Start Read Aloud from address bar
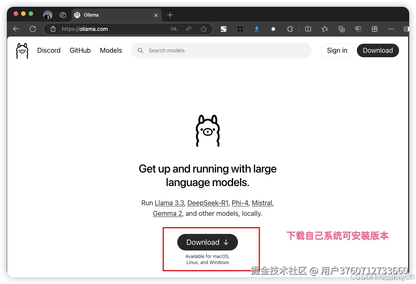The height and width of the screenshot is (284, 416). point(189,29)
